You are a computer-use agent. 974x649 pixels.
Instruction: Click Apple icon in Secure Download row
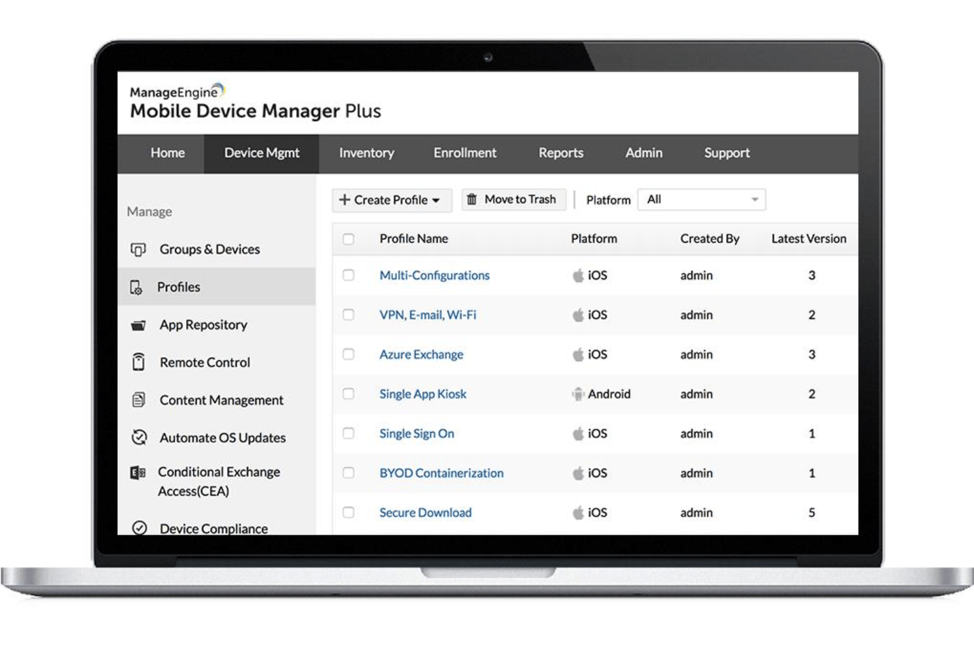(x=578, y=512)
